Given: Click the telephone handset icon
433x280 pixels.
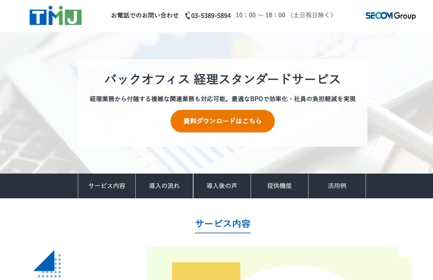Looking at the screenshot, I should click(x=188, y=15).
